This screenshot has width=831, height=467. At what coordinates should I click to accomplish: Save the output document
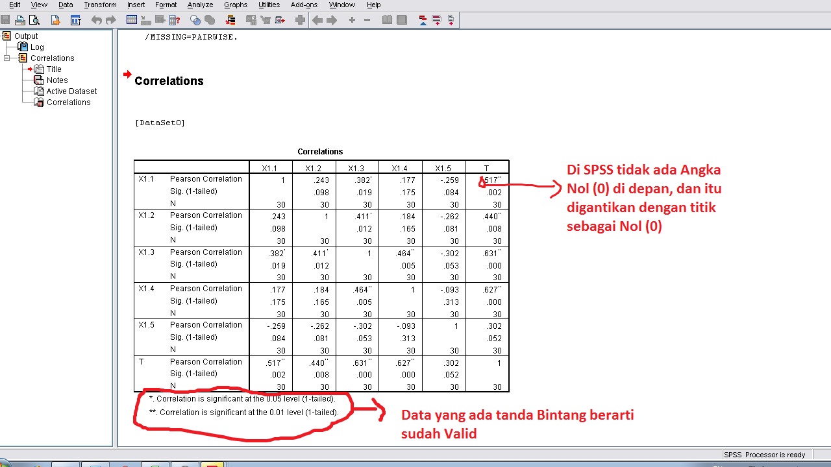pyautogui.click(x=5, y=19)
